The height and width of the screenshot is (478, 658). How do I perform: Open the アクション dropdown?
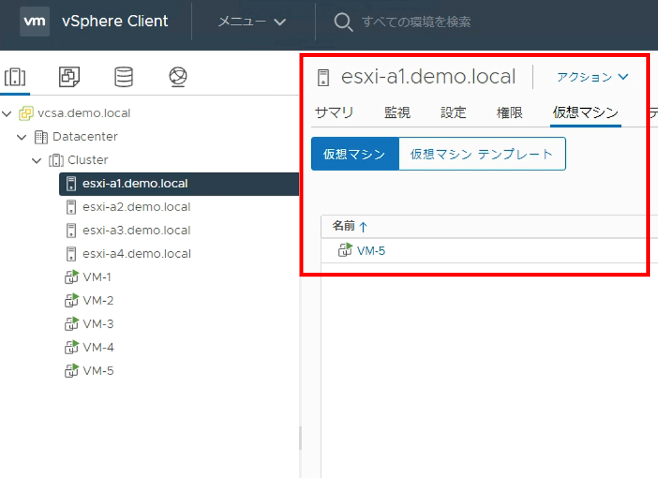[593, 77]
